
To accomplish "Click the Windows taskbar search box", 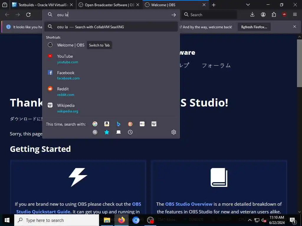I will 56,220.
